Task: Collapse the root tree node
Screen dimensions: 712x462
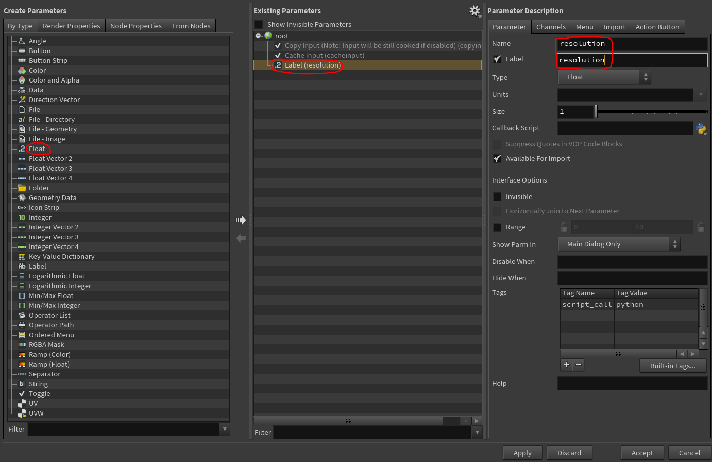Action: click(x=258, y=36)
